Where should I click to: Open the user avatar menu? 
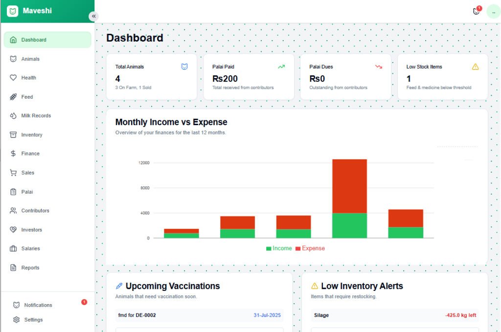tap(493, 12)
